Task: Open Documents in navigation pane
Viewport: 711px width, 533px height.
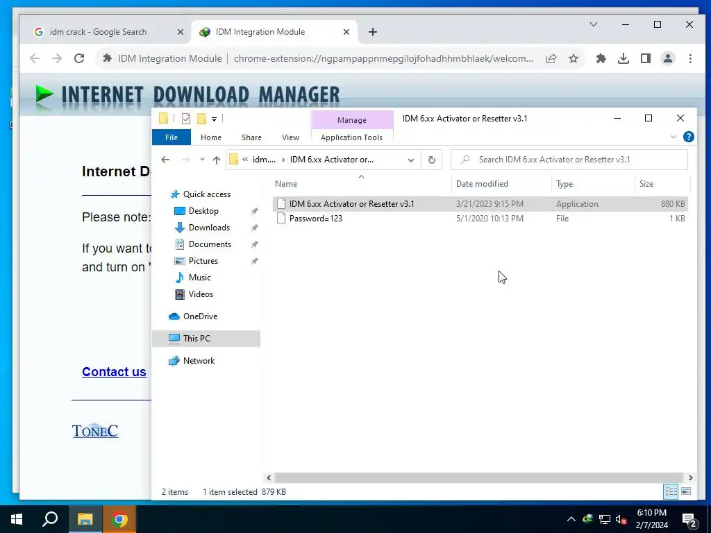Action: (210, 244)
